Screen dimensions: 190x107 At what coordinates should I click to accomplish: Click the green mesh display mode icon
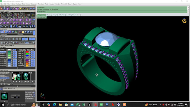(x=16, y=32)
